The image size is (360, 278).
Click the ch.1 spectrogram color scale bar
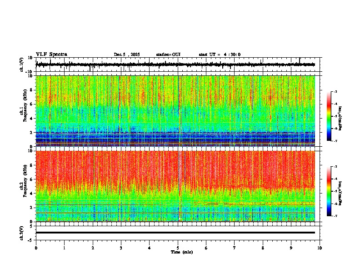click(329, 116)
